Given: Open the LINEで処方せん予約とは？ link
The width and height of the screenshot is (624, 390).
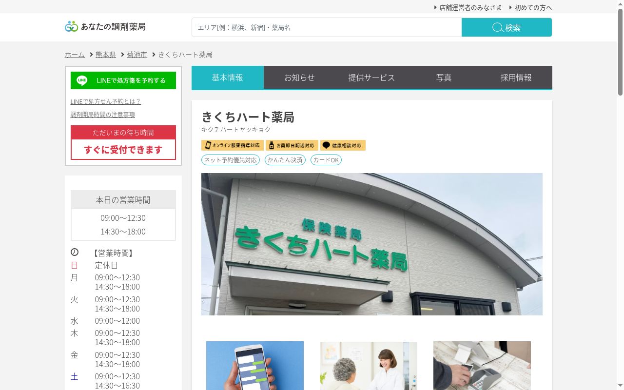Looking at the screenshot, I should click(106, 101).
